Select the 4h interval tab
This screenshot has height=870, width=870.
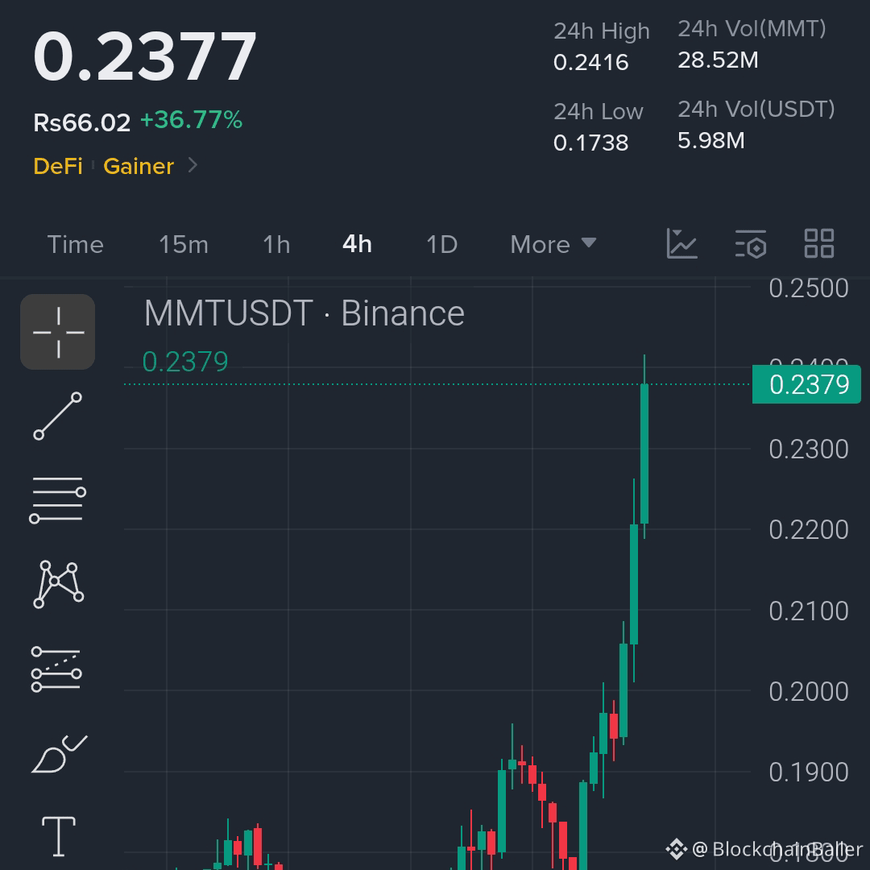(358, 244)
